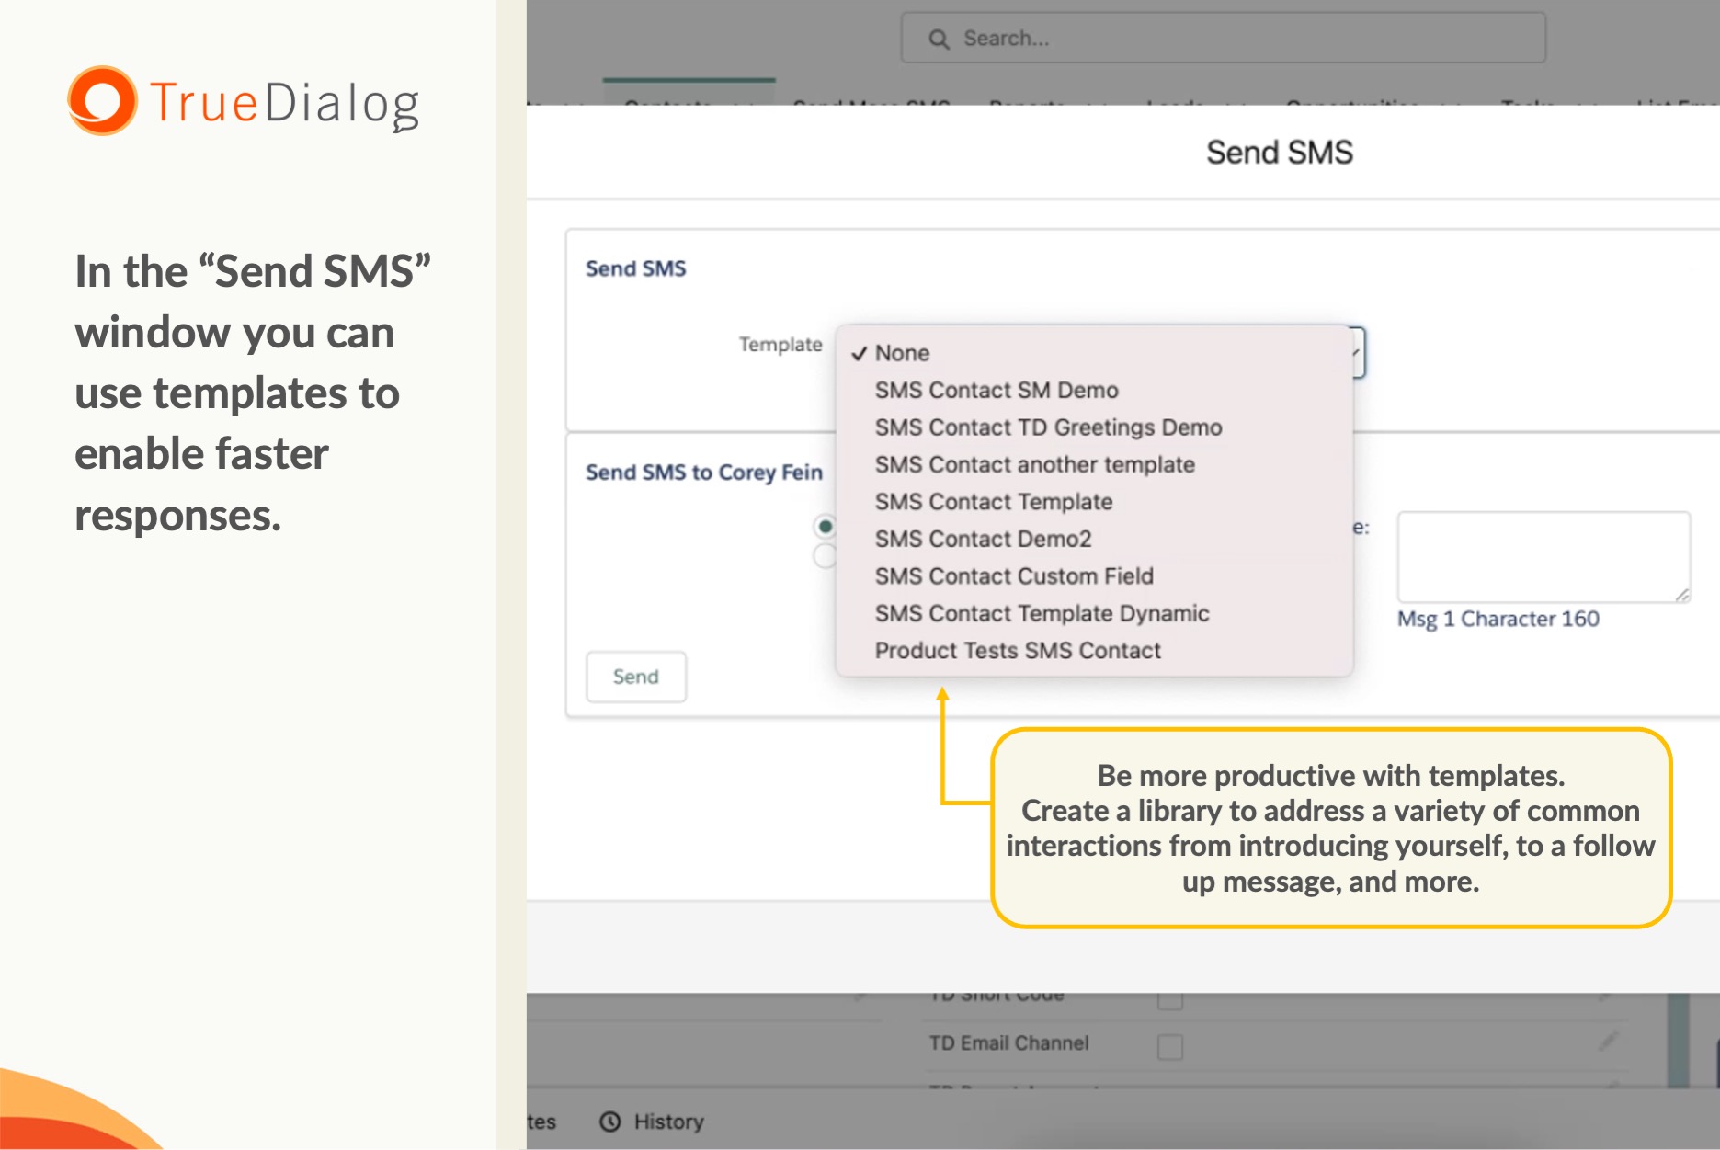Image resolution: width=1720 pixels, height=1150 pixels.
Task: Pick Product Tests SMS Contact template
Action: pyautogui.click(x=1018, y=651)
